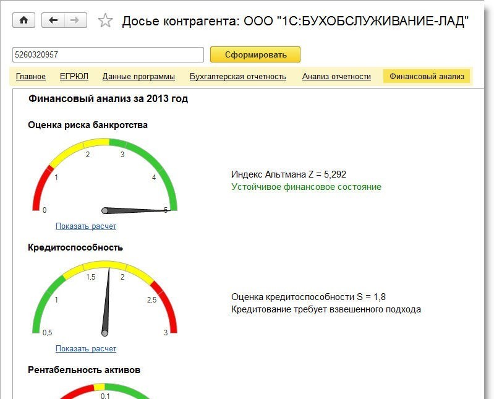Viewport: 494px width, 399px height.
Task: Click the INN field containing 5260320957
Action: coord(108,55)
